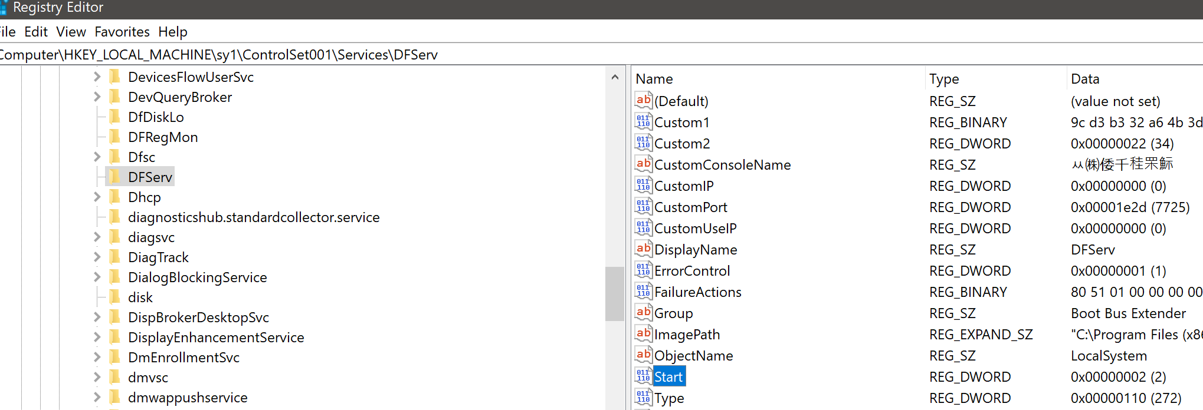Viewport: 1203px width, 410px height.
Task: Select the DialogBlockingService key name
Action: [198, 277]
